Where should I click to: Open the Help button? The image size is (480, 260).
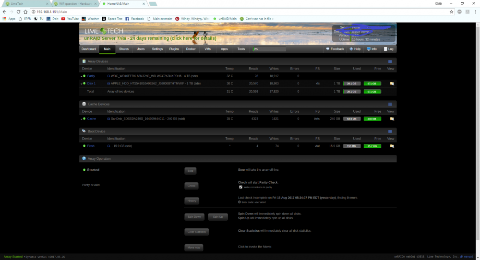355,49
